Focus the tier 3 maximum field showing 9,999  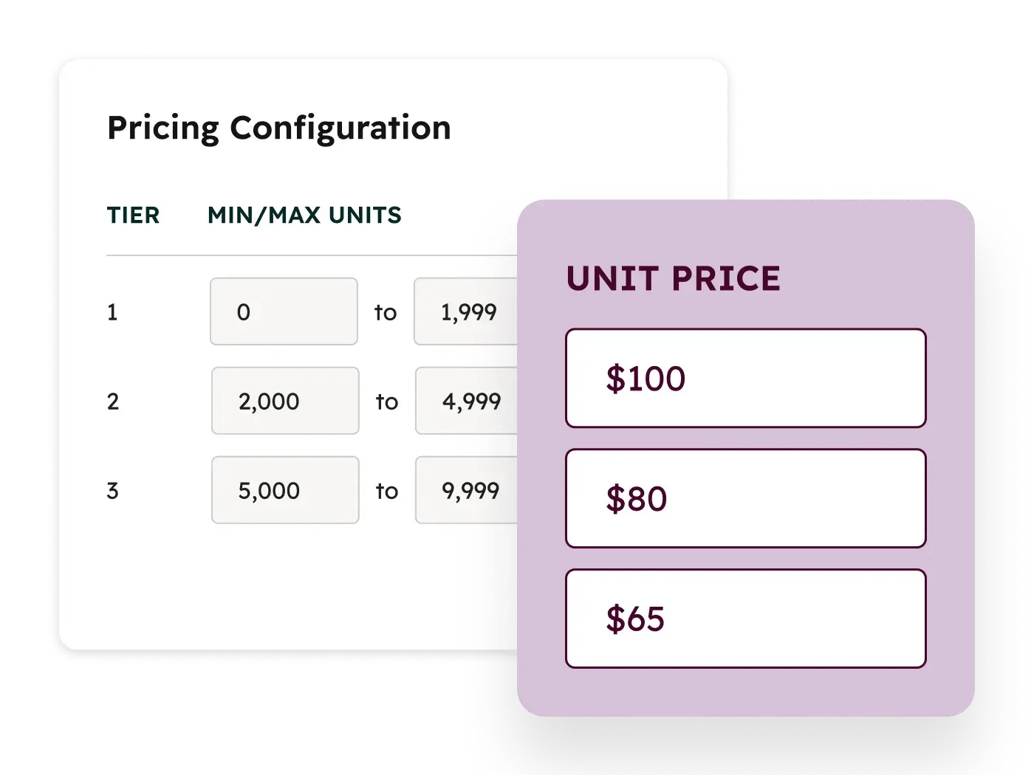tap(467, 490)
